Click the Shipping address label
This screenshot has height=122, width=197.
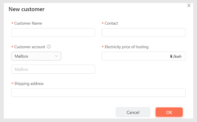[29, 83]
